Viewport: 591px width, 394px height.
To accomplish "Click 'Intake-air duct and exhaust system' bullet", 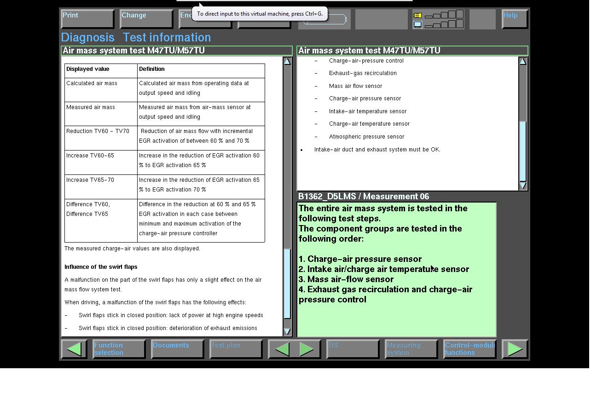I will [377, 150].
